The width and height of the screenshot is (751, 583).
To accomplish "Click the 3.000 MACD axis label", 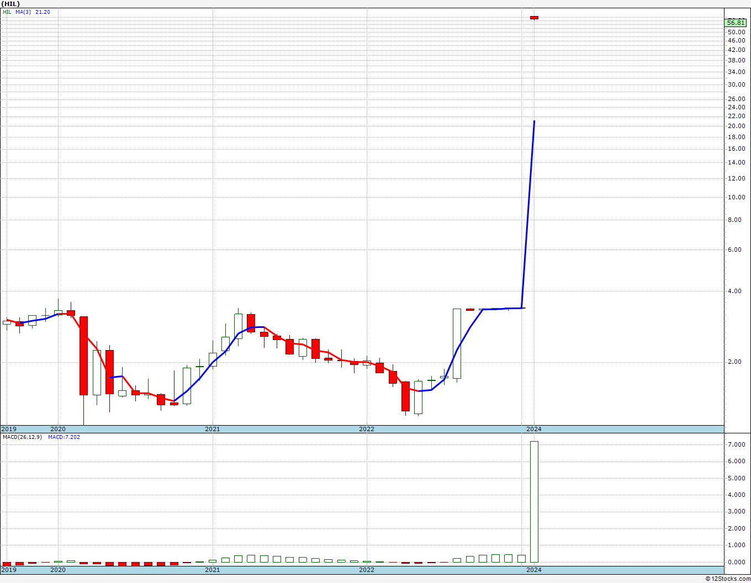I will pos(736,512).
